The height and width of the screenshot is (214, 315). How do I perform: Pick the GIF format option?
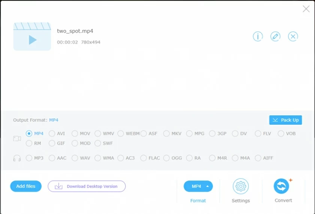[52, 143]
